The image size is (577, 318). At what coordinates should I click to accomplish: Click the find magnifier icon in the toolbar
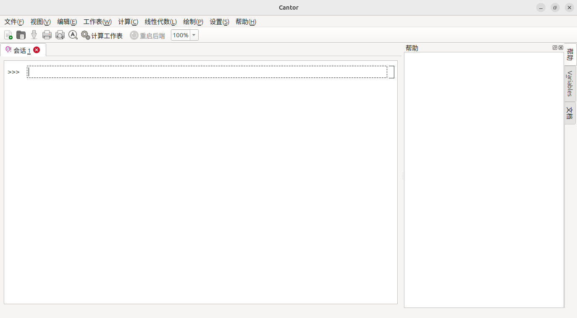point(73,35)
